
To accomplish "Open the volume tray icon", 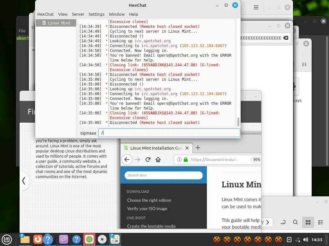I will (x=306, y=240).
